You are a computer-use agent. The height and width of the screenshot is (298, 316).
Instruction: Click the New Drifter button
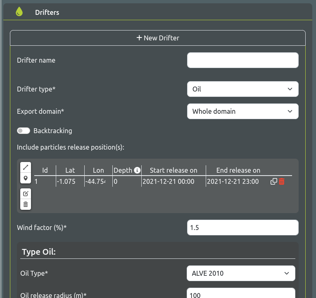click(x=158, y=38)
